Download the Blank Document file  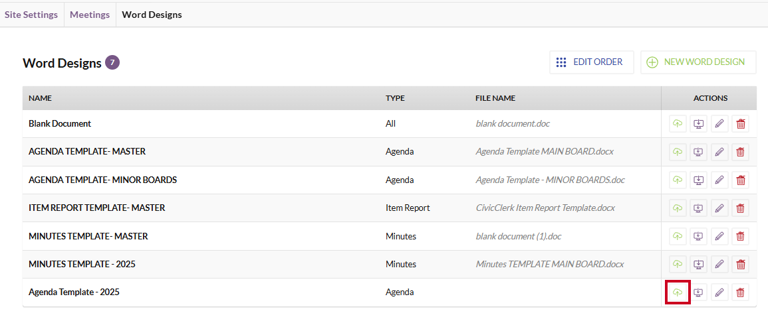pyautogui.click(x=699, y=124)
